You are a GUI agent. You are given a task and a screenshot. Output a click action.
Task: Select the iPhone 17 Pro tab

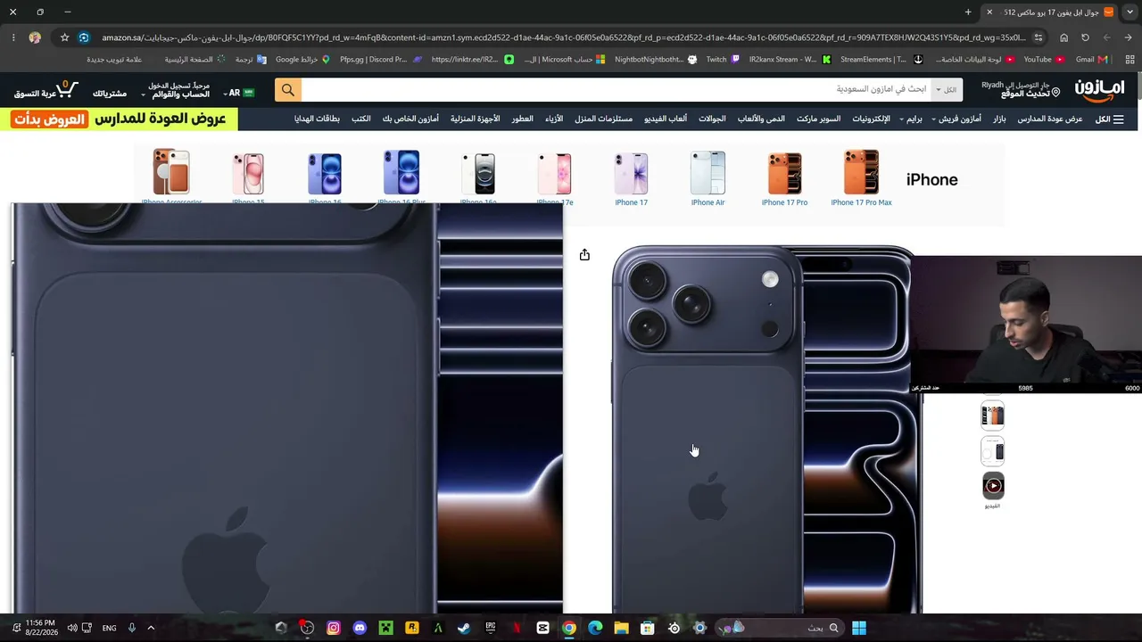(x=784, y=177)
